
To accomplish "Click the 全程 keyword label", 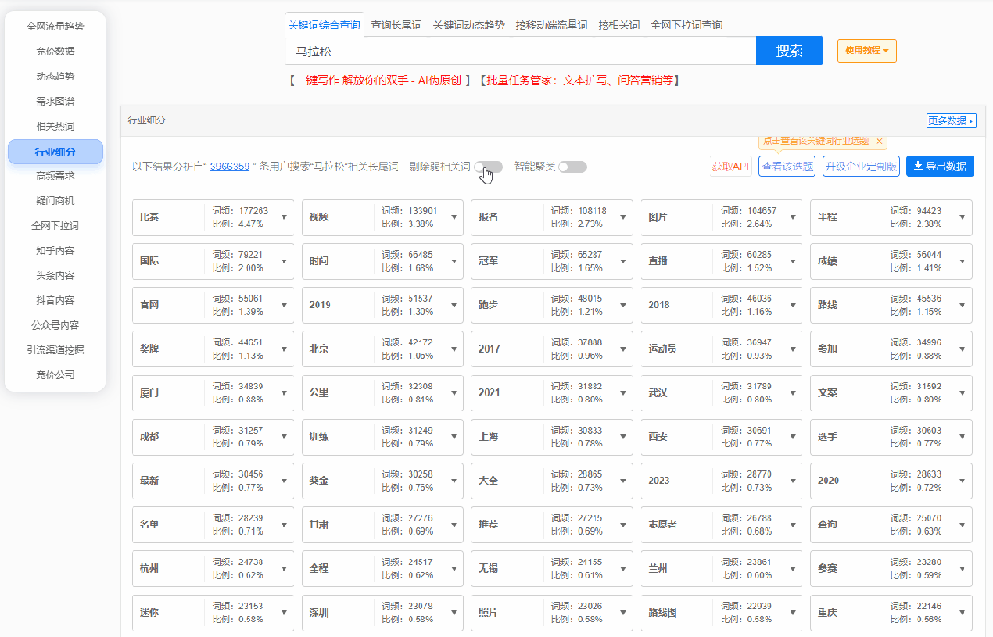I will (x=319, y=569).
